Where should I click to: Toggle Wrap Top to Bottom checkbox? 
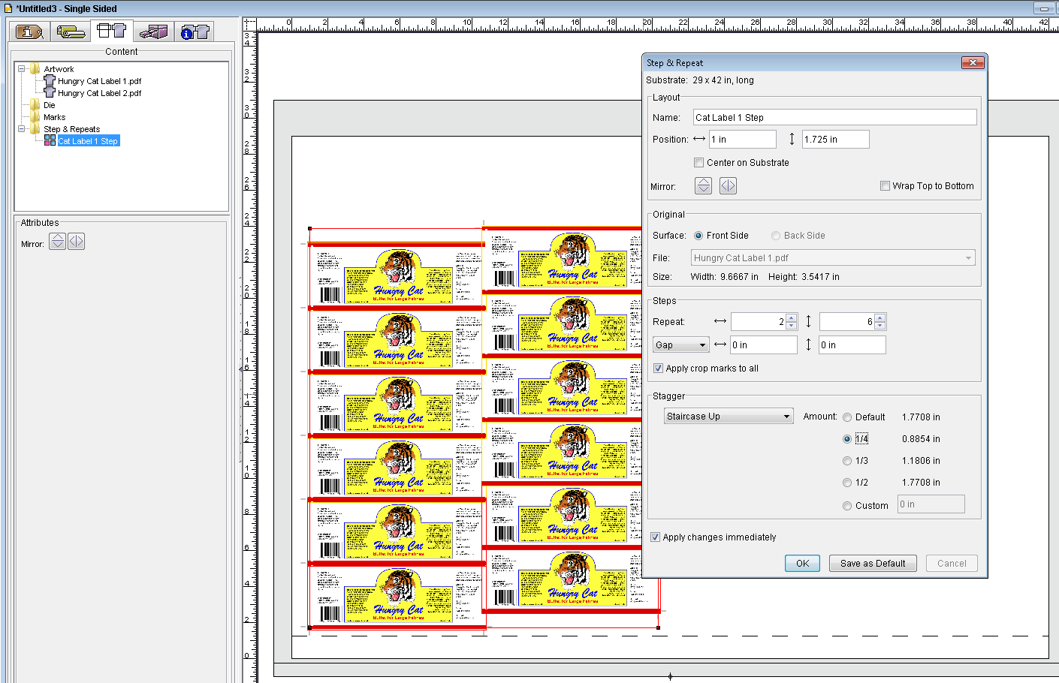[885, 186]
